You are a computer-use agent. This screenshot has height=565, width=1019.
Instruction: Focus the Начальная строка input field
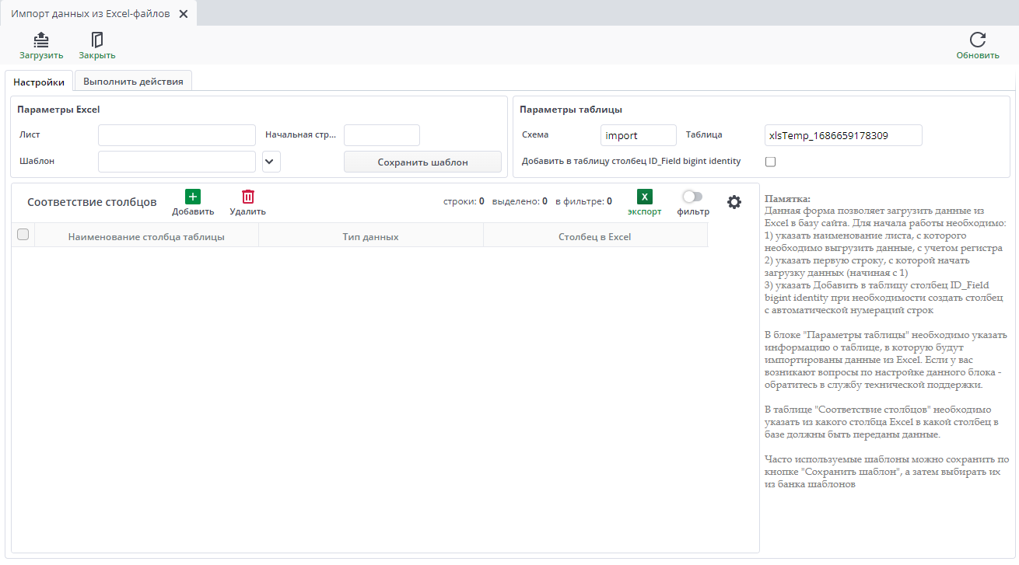pyautogui.click(x=382, y=135)
